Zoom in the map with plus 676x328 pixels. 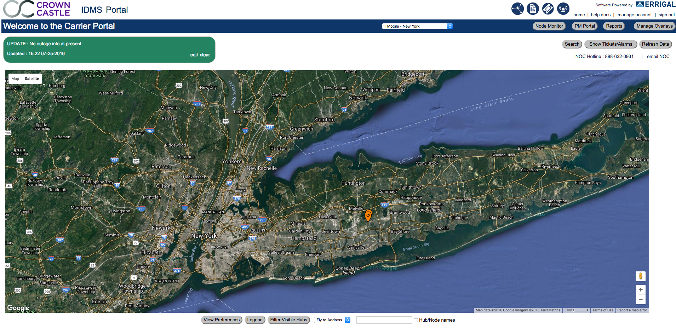pos(640,290)
